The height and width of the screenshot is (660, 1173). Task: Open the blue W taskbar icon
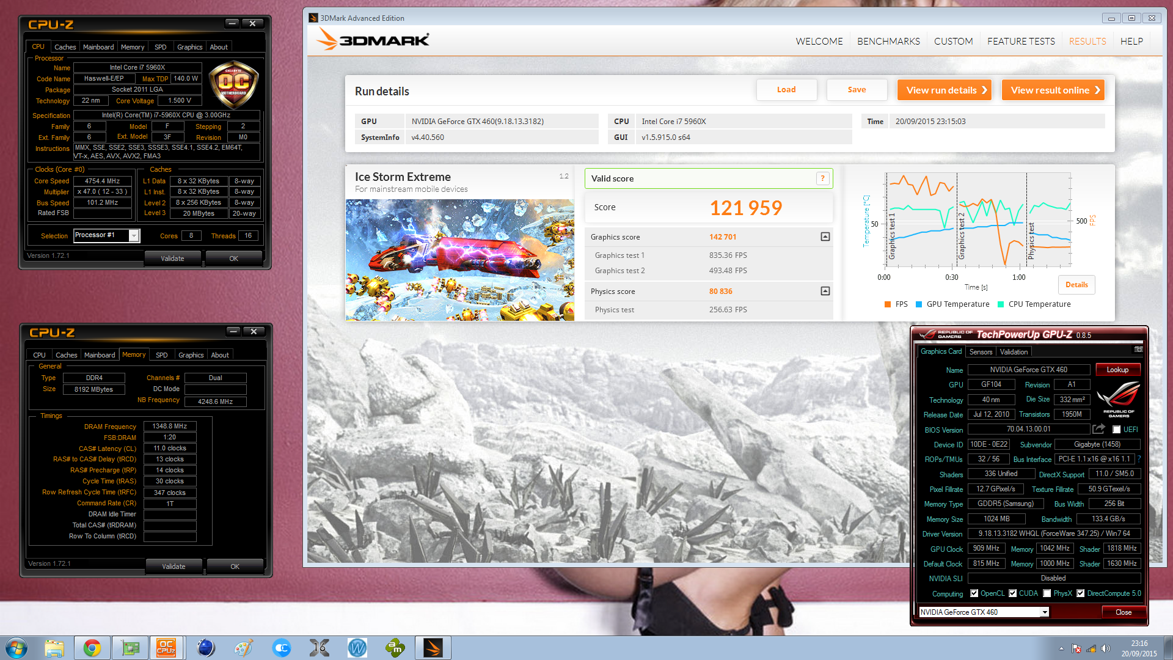pos(357,648)
